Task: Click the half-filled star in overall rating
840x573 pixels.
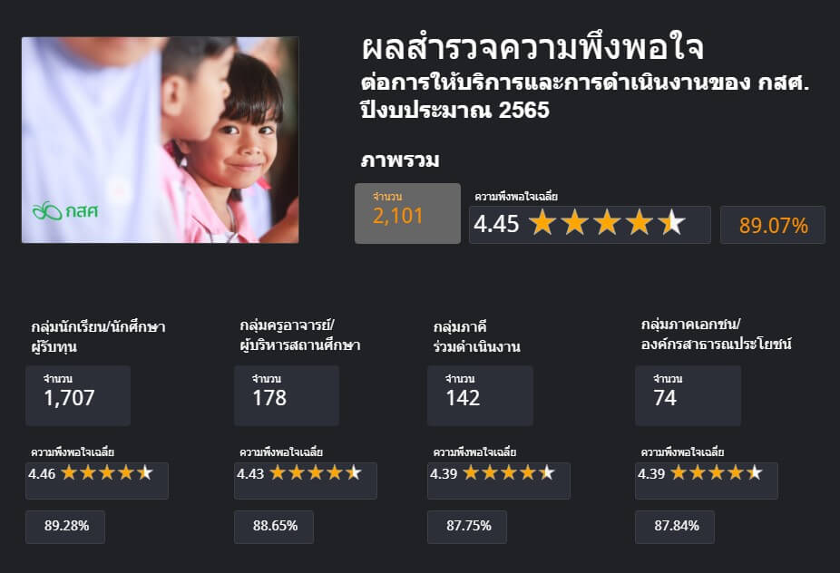Action: tap(671, 223)
